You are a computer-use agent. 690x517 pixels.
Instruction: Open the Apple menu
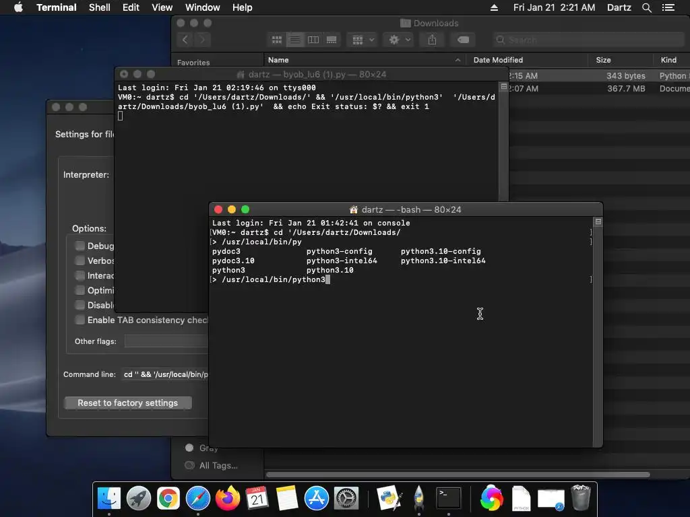[x=18, y=7]
